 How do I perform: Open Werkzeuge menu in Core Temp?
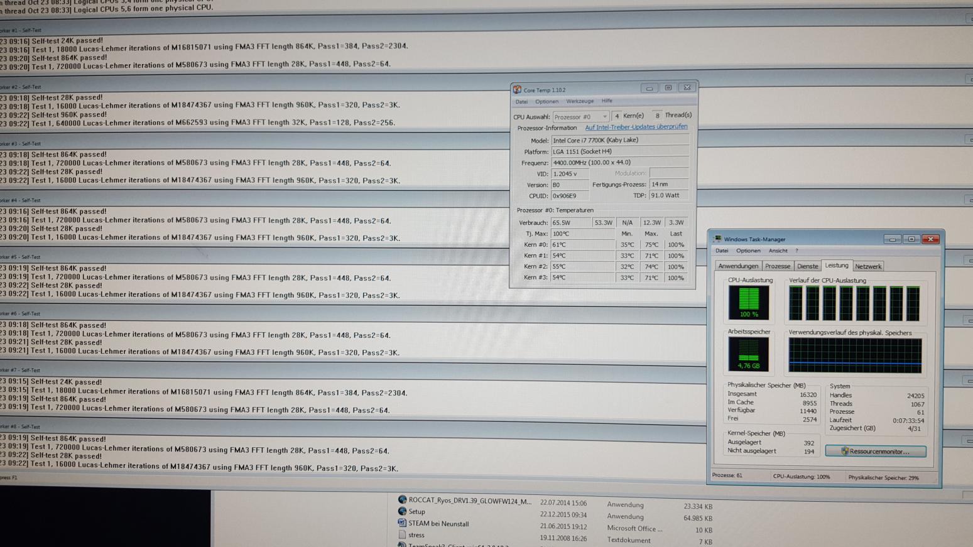tap(579, 101)
